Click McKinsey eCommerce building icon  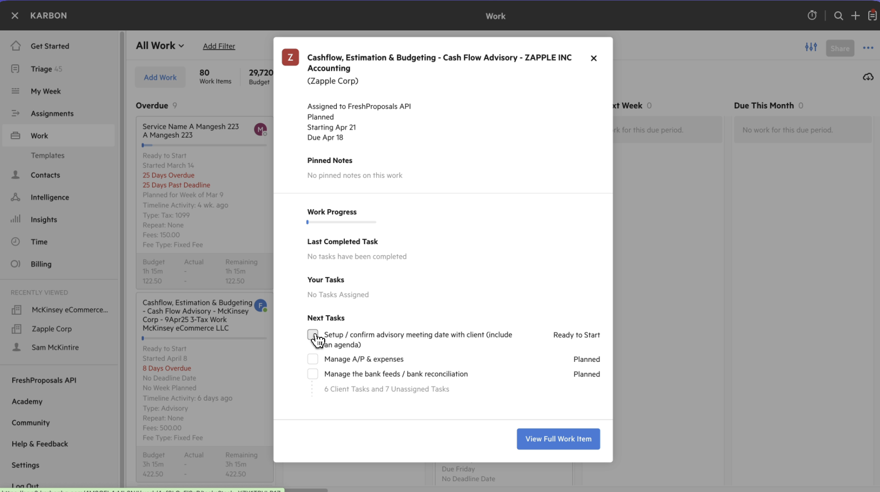tap(17, 310)
